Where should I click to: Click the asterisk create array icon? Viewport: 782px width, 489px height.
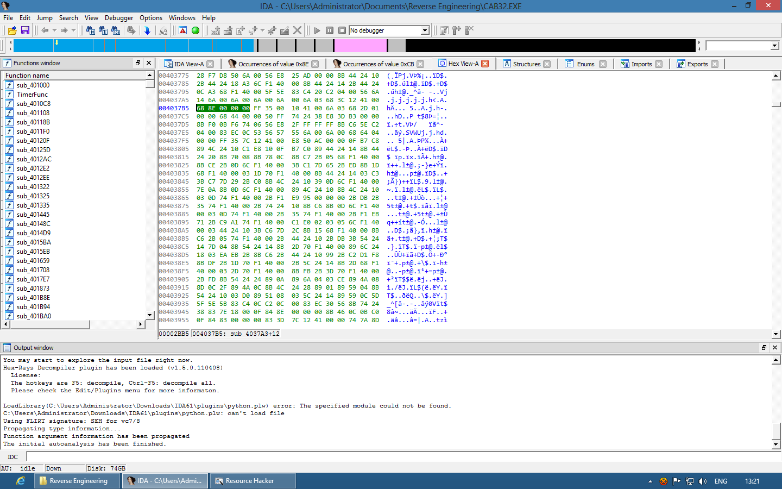click(x=272, y=30)
